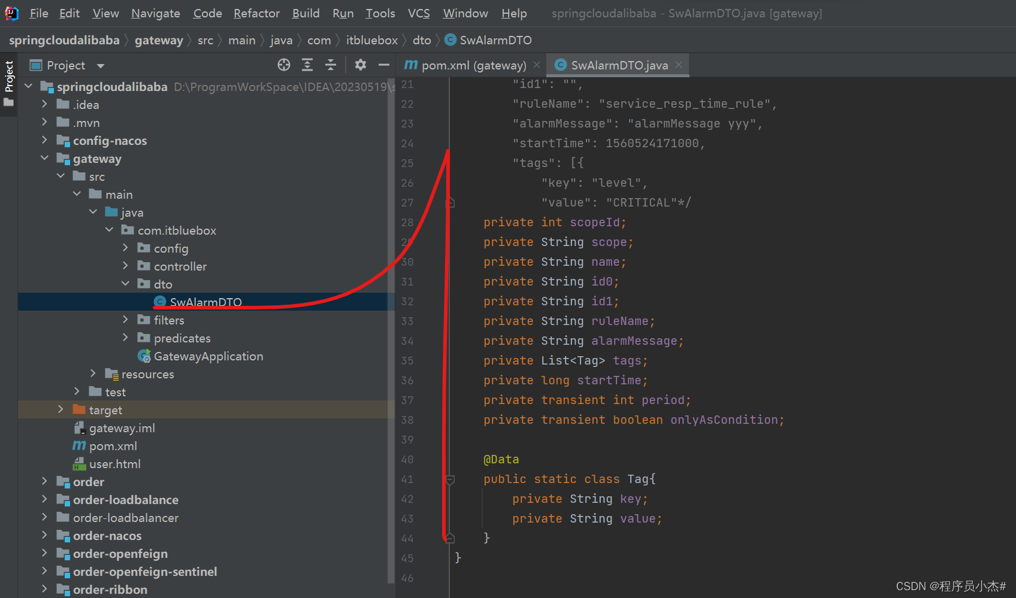This screenshot has height=598, width=1016.
Task: Open the Help menu
Action: pos(514,13)
